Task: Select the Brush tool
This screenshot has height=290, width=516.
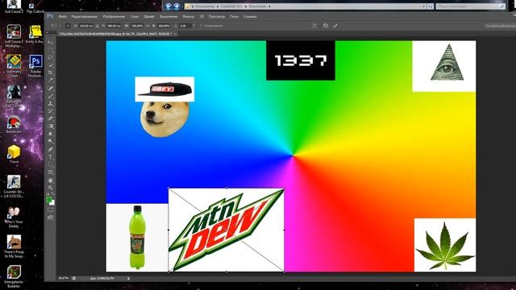Action: pyautogui.click(x=50, y=96)
